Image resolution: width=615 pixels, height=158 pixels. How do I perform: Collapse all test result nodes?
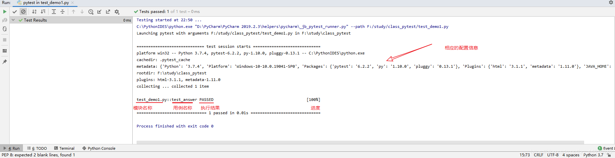(62, 12)
